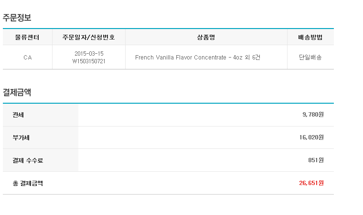Click the 배송방법 column header
Image resolution: width=363 pixels, height=215 pixels.
point(310,37)
